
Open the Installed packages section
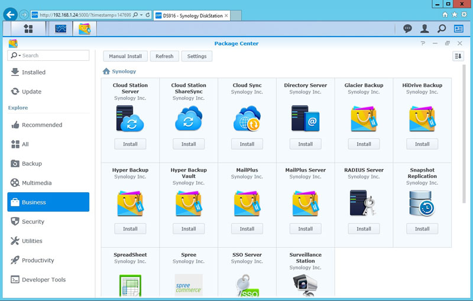click(x=48, y=72)
